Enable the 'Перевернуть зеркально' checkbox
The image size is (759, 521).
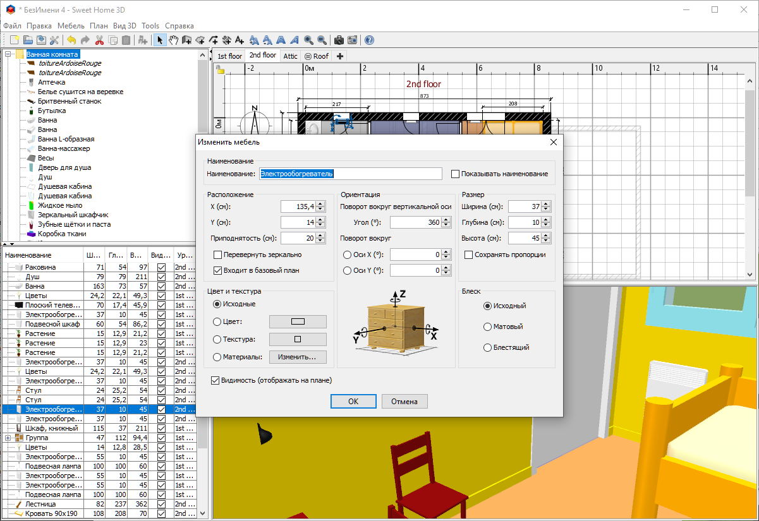point(218,255)
